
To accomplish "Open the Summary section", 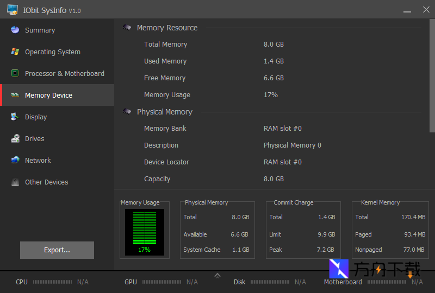I will [40, 30].
